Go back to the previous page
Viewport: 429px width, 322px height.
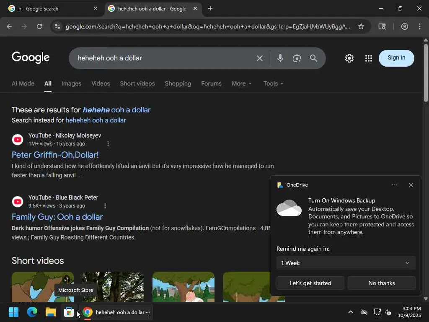(9, 26)
